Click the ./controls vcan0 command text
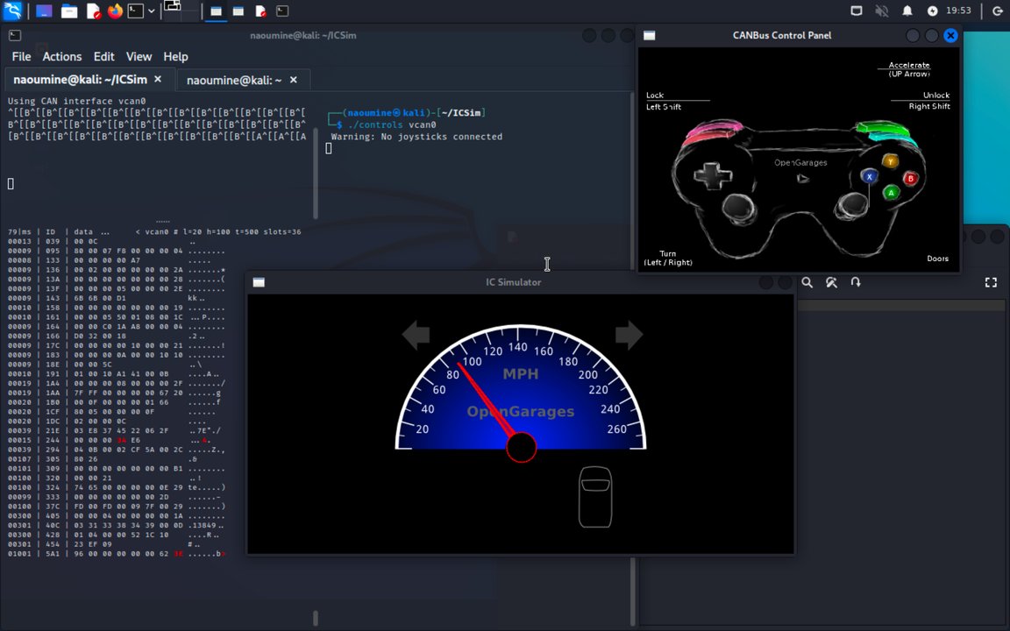This screenshot has width=1010, height=631. [x=392, y=125]
